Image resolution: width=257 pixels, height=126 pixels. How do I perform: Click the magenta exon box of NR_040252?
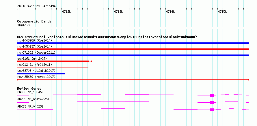tap(212, 110)
